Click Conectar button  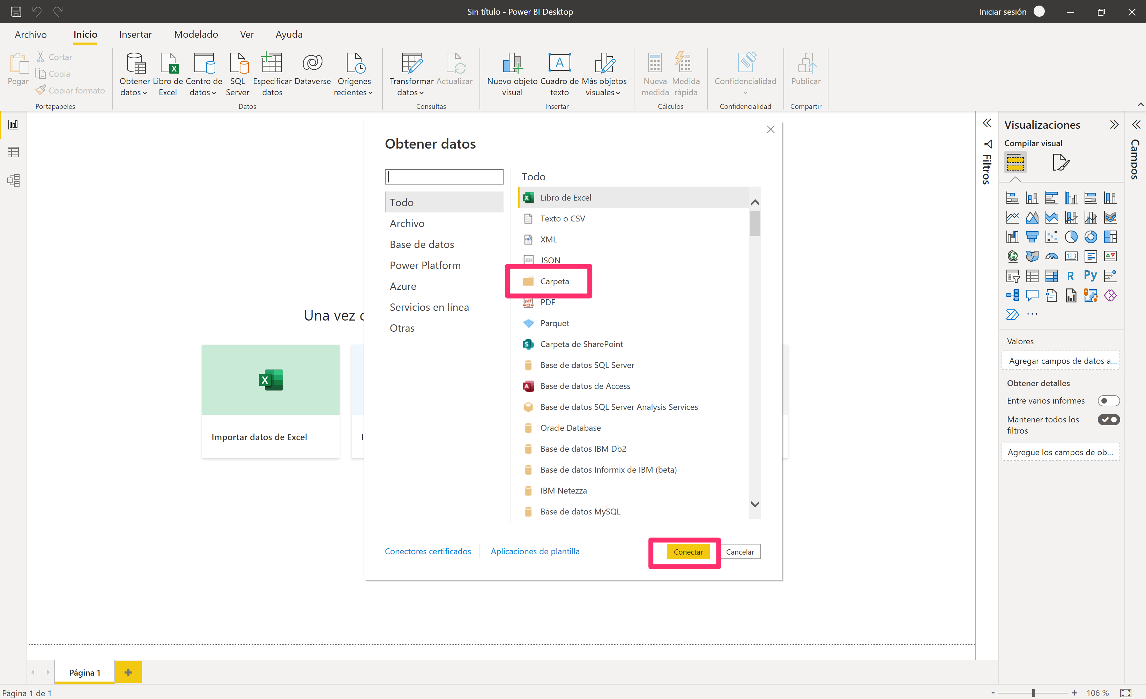pos(688,552)
